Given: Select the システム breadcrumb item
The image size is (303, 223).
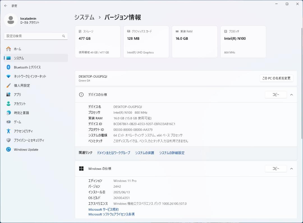Looking at the screenshot, I should [84, 17].
